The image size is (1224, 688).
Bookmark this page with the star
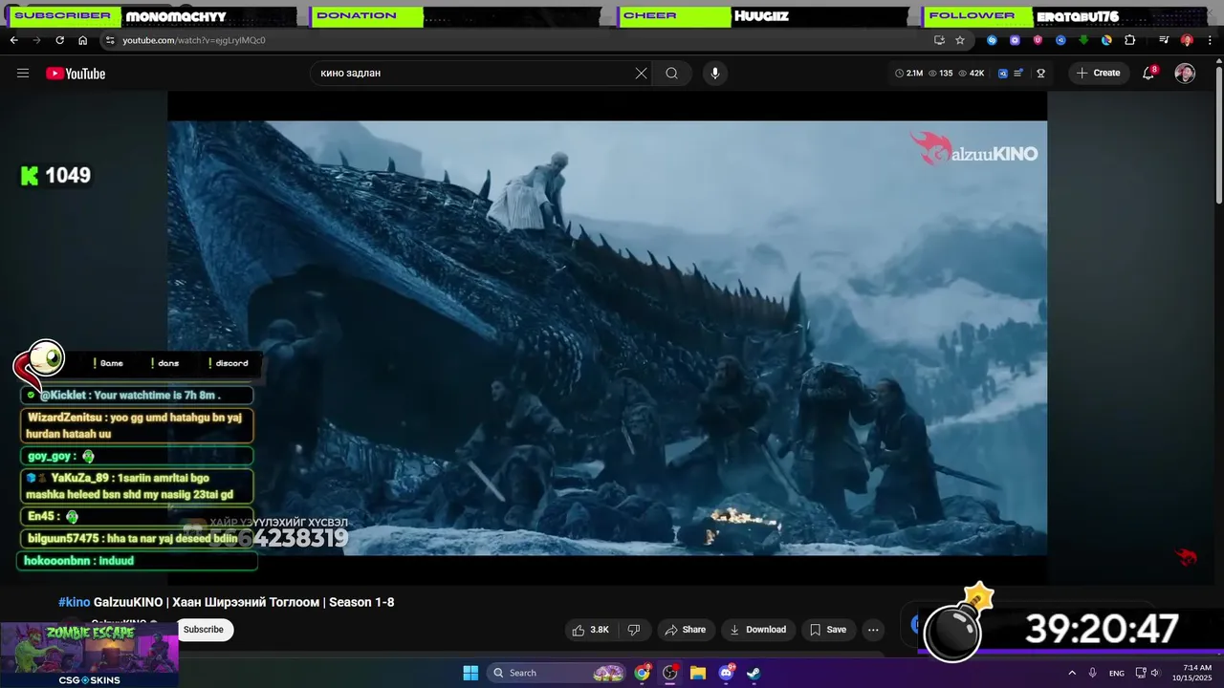(x=960, y=40)
